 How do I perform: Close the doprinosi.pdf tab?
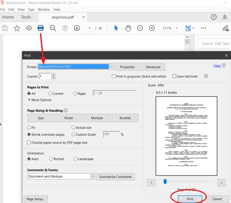click(84, 17)
